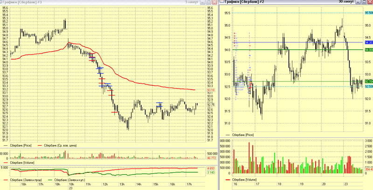Maximize the Графики [Сбербанк] #2 window
373x190 pixels.
pyautogui.click(x=364, y=2)
